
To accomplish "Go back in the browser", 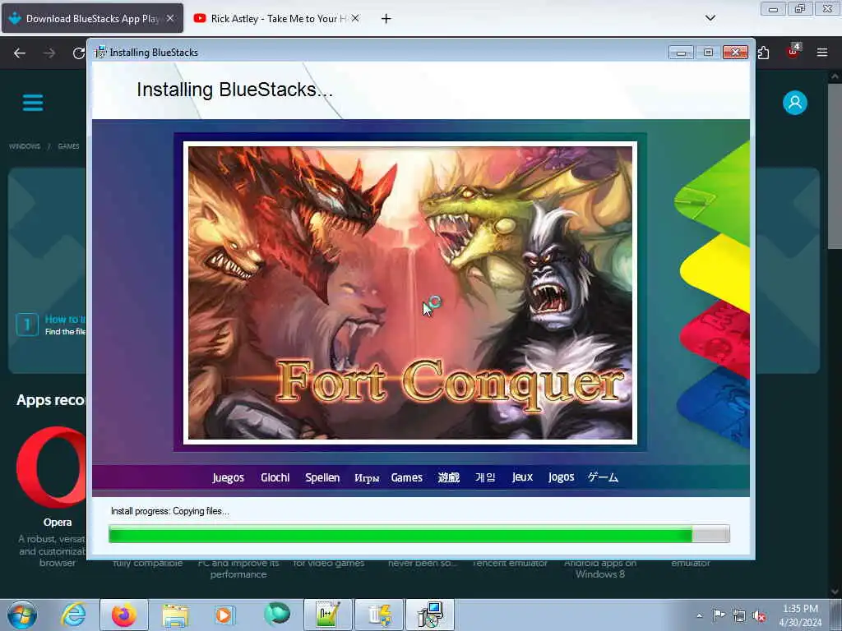I will [20, 53].
